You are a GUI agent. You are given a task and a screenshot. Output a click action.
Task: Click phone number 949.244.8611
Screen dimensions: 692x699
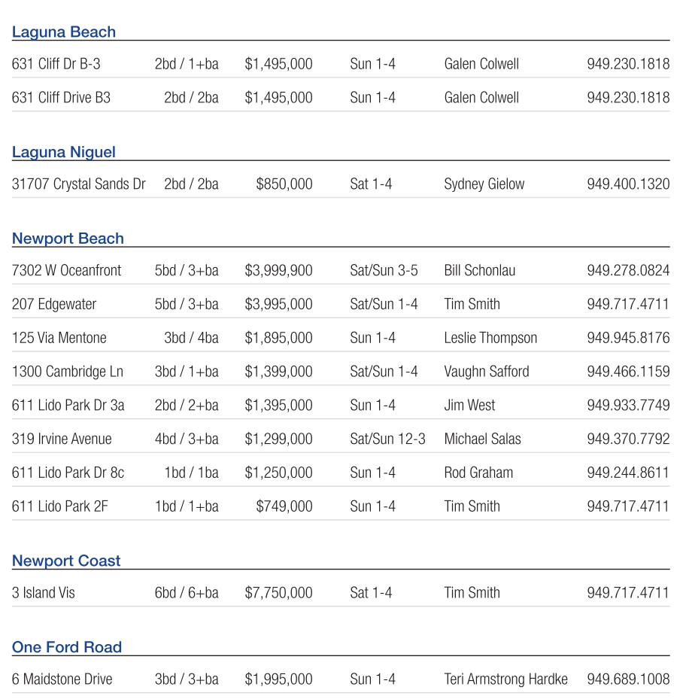click(x=628, y=473)
